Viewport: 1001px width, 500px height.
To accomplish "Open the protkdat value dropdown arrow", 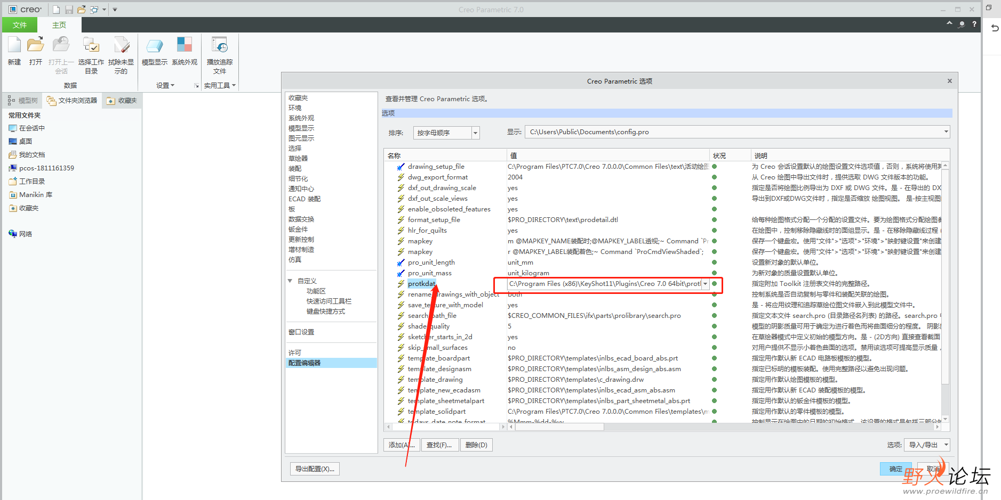I will 705,284.
